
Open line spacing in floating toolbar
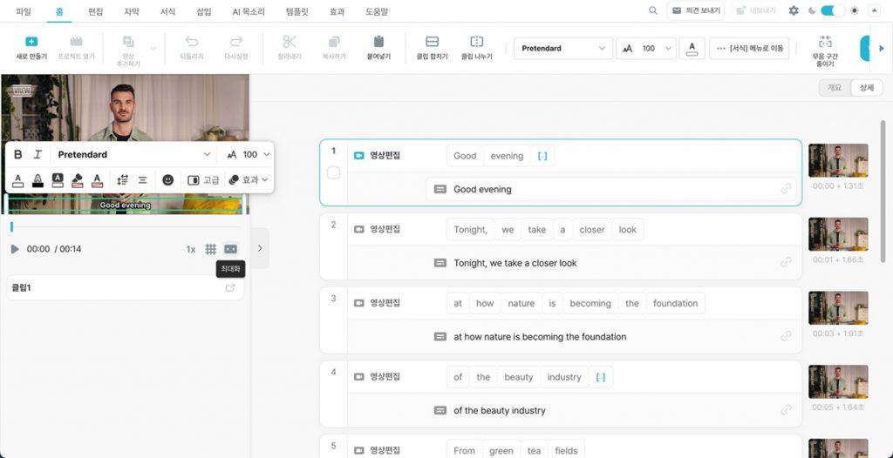(x=122, y=179)
